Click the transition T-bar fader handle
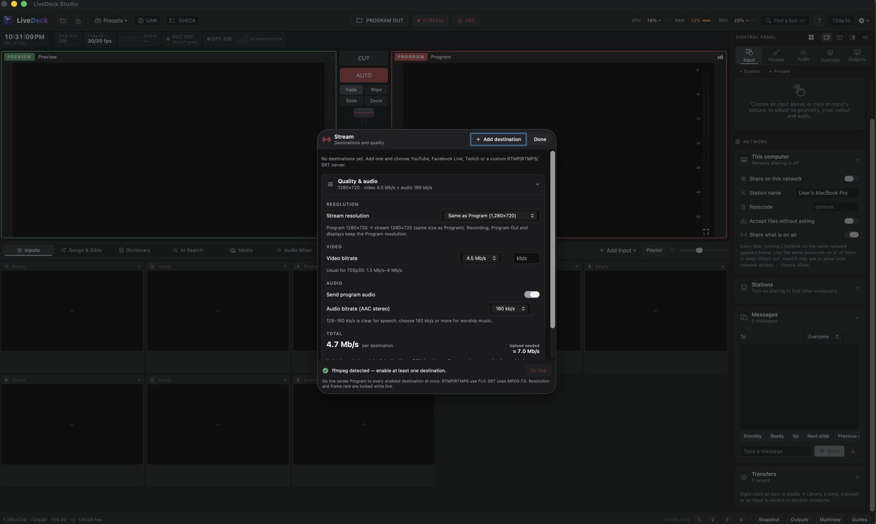Screen dimensions: 876x524 (364, 112)
